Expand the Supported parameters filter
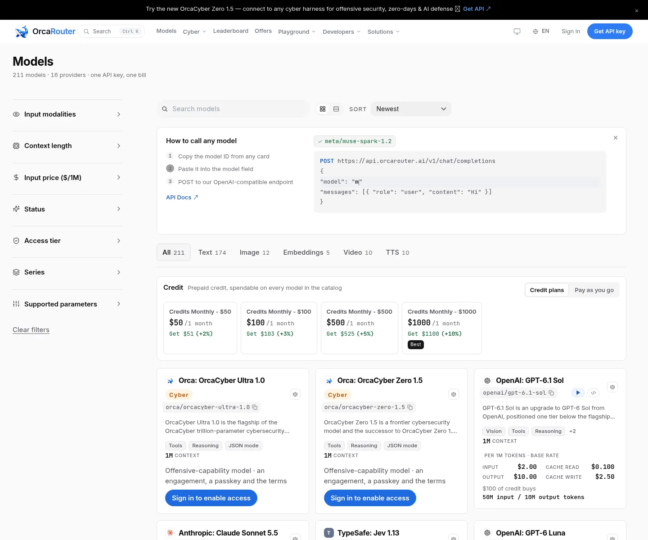Viewport: 648px width, 540px height. click(x=67, y=304)
